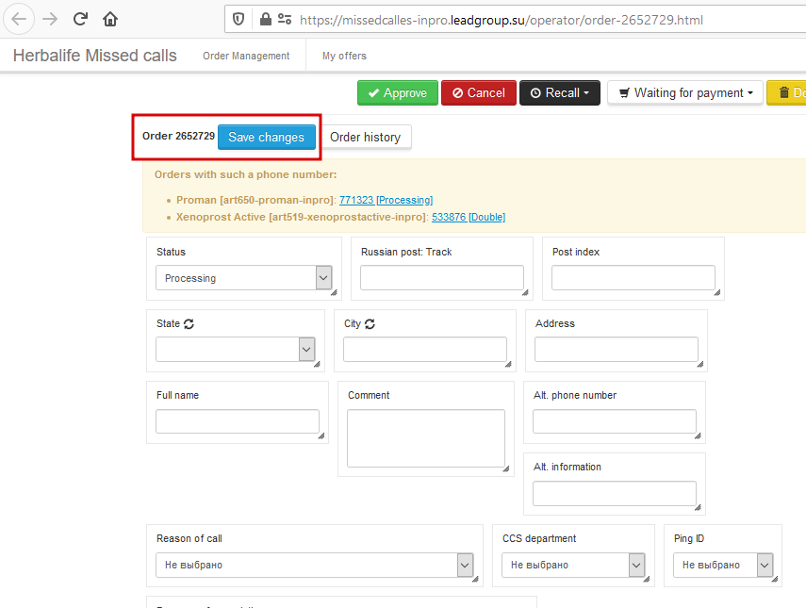The height and width of the screenshot is (608, 806).
Task: Click the padlock site security icon
Action: point(265,19)
